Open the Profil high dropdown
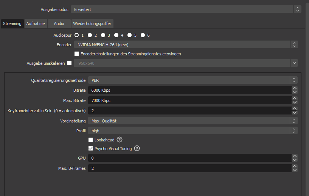The image size is (309, 196). pyautogui.click(x=193, y=130)
